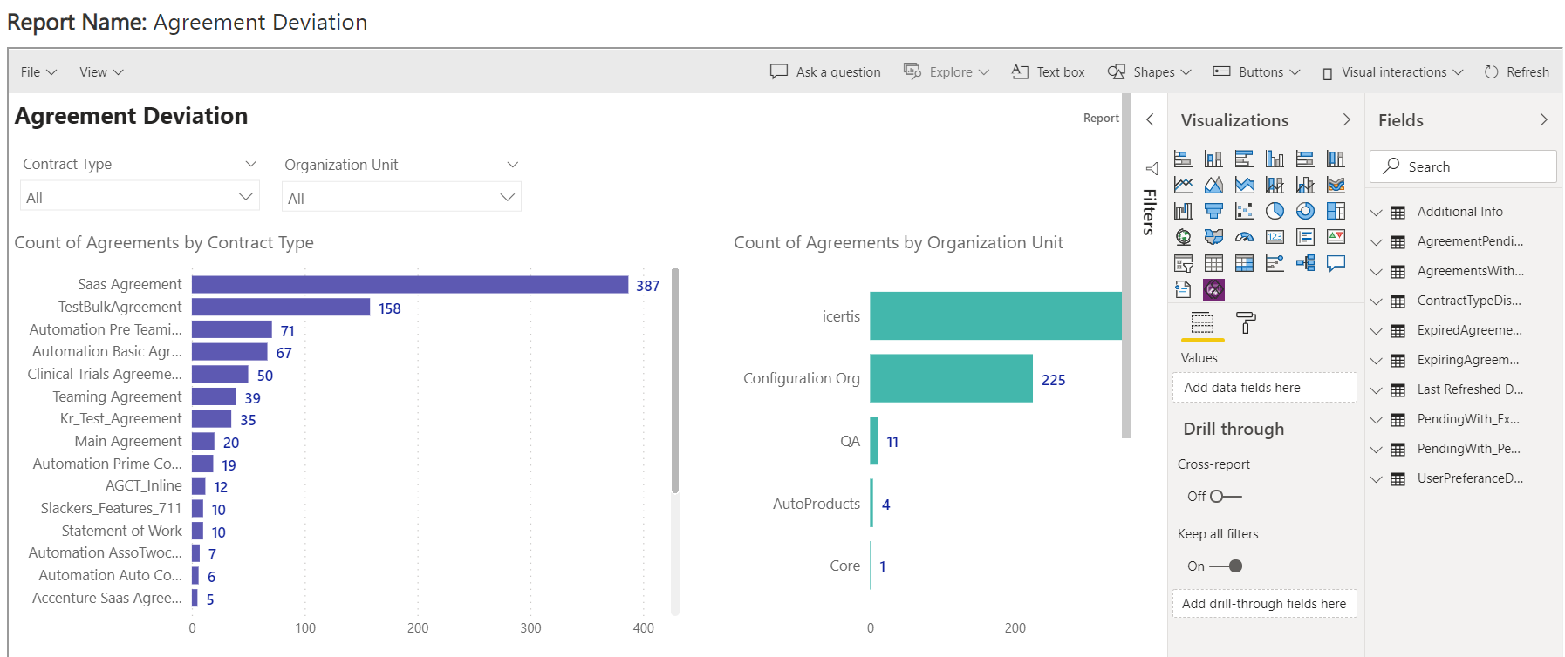Select the funnel chart visualization

click(x=1213, y=211)
